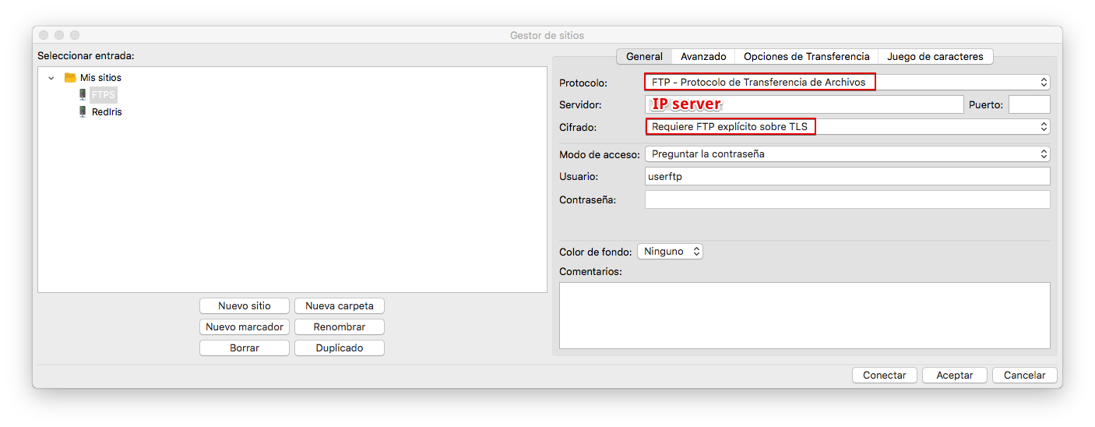The height and width of the screenshot is (427, 1095).
Task: Go to the Juego de caracteres tab
Action: [935, 57]
